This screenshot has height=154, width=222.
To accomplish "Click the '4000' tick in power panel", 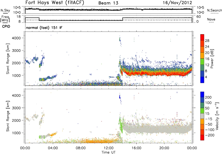I will click(x=16, y=38).
